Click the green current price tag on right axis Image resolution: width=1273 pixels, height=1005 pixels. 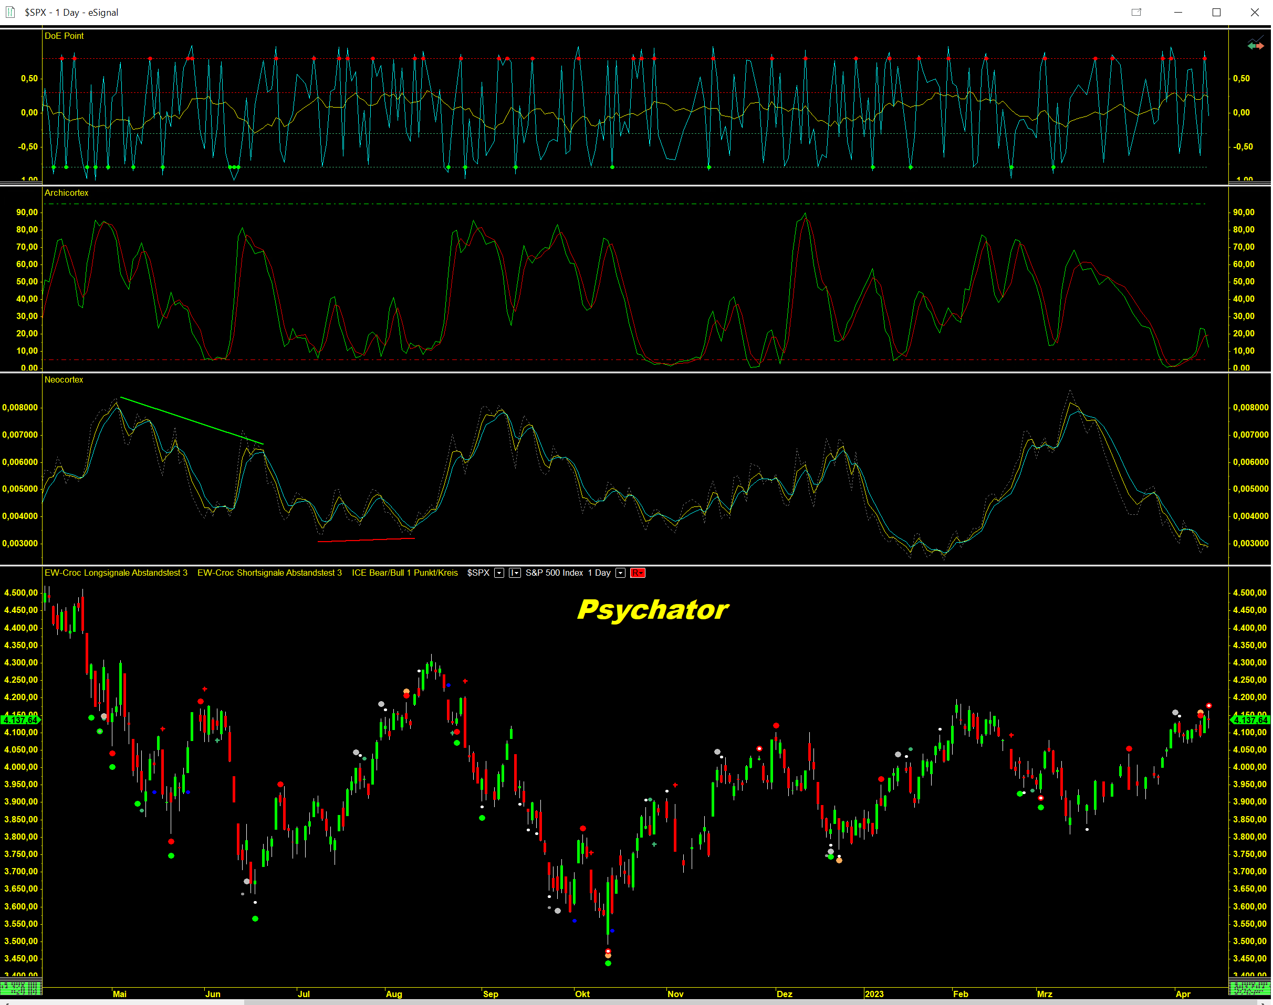[1250, 720]
